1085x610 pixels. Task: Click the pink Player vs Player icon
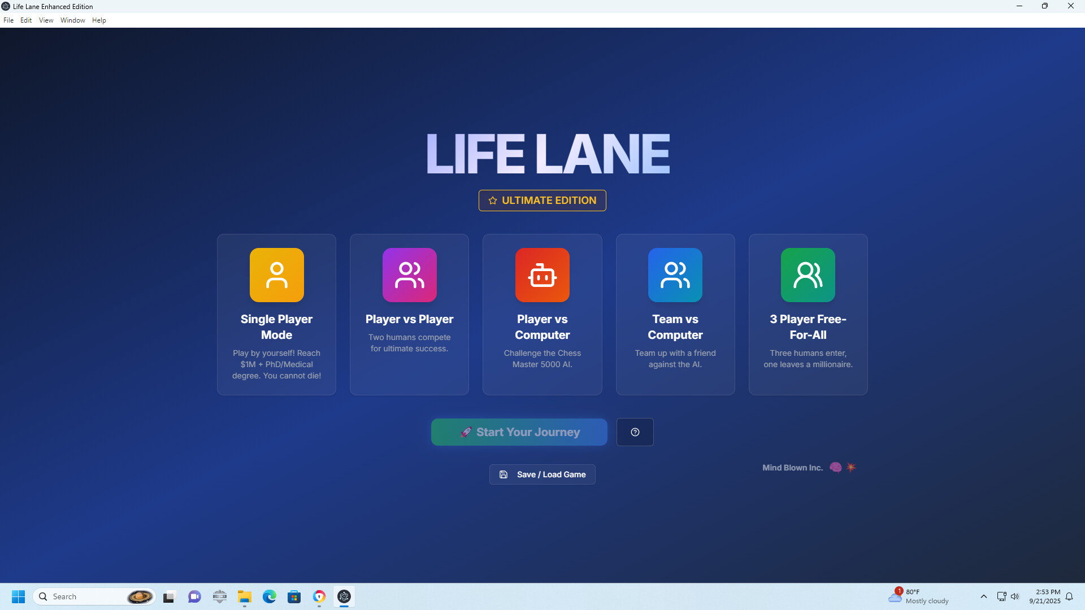(409, 275)
